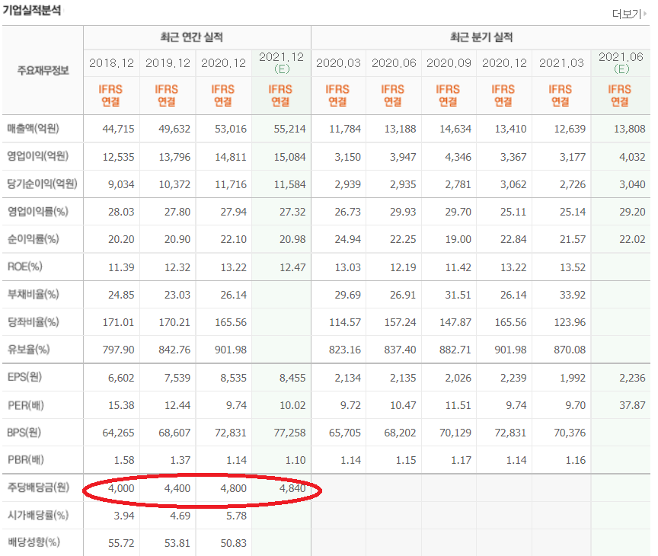
Task: Click the 4,346 quarterly operating profit value
Action: tap(458, 157)
